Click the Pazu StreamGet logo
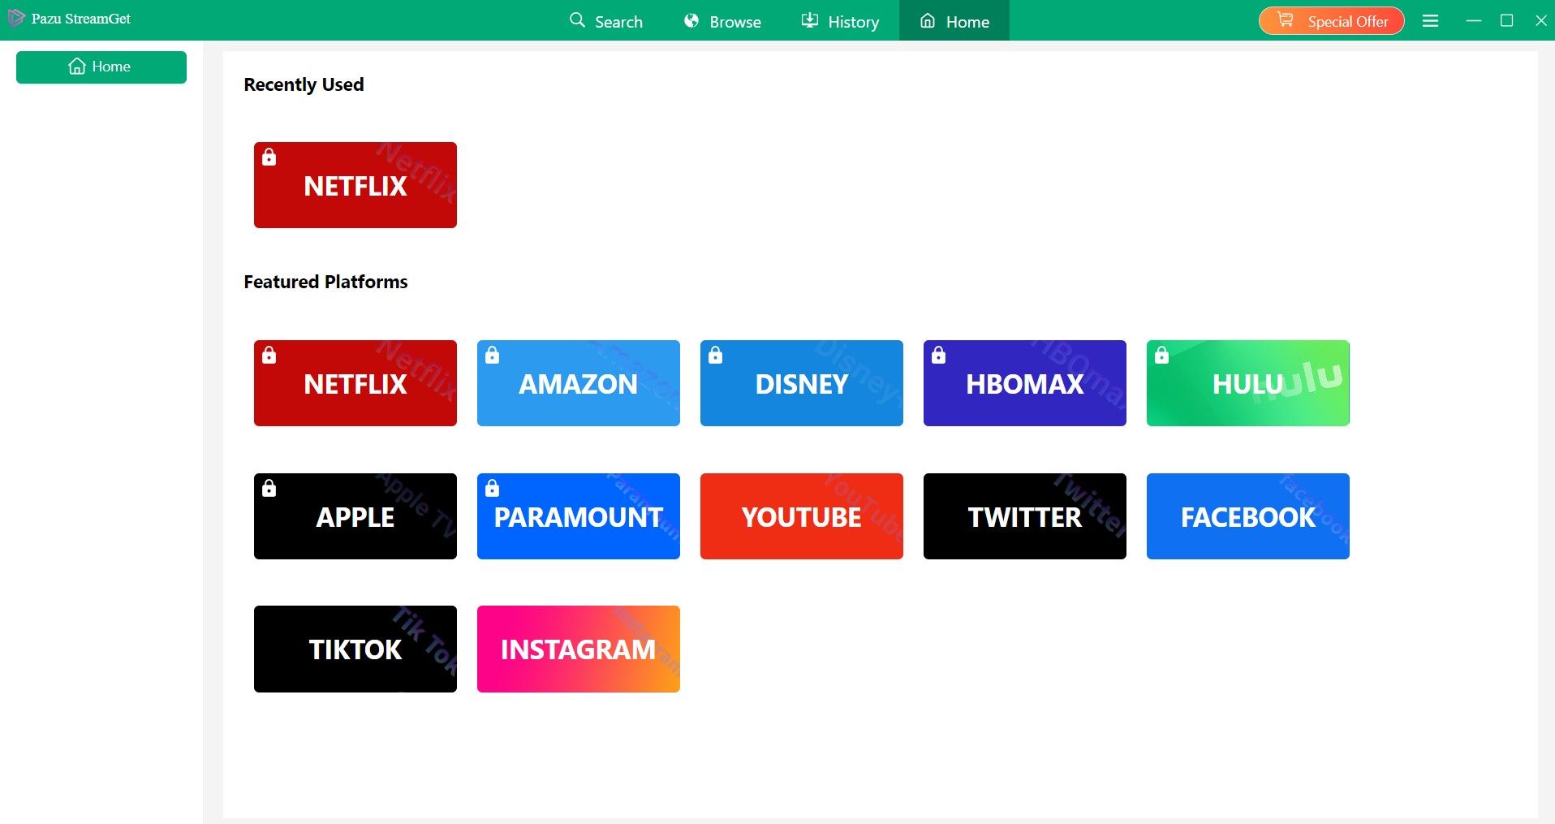 pyautogui.click(x=69, y=18)
